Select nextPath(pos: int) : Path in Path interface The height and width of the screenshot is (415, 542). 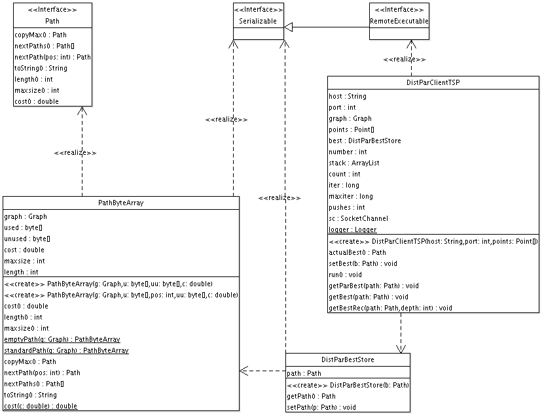(52, 57)
